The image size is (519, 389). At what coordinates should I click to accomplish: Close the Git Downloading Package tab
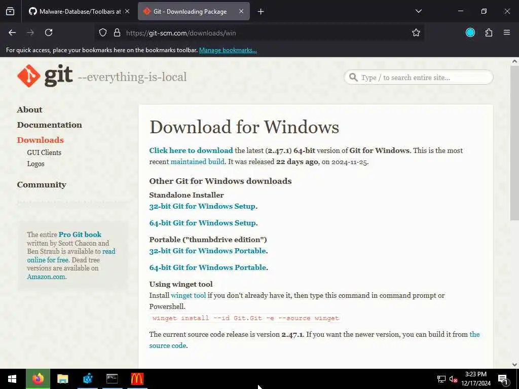241,11
